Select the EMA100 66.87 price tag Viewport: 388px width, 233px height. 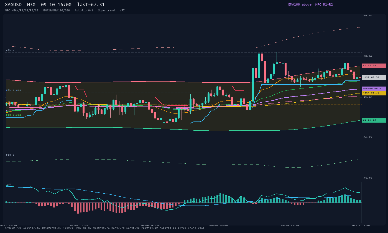click(x=374, y=89)
